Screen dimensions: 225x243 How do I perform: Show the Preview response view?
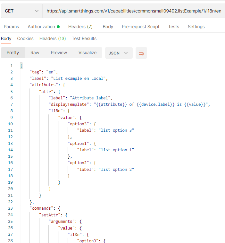59,53
